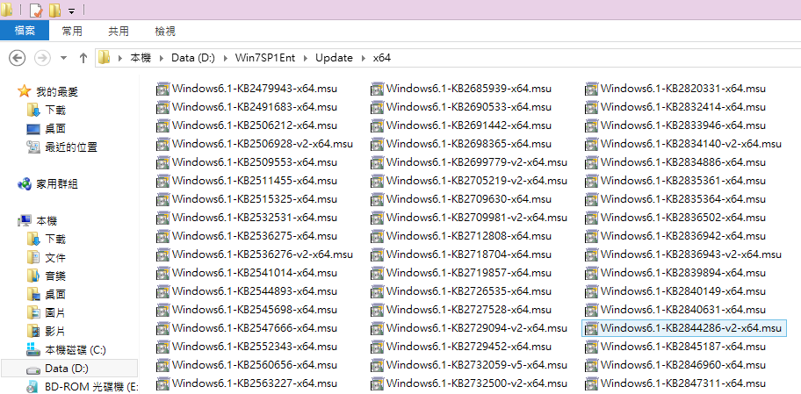Click icon of Windows6.1-KB2820331-x64.msu
Viewport: 801px width, 394px height.
(592, 89)
